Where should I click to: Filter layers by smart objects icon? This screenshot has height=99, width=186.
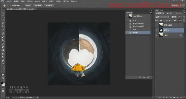(x=180, y=13)
